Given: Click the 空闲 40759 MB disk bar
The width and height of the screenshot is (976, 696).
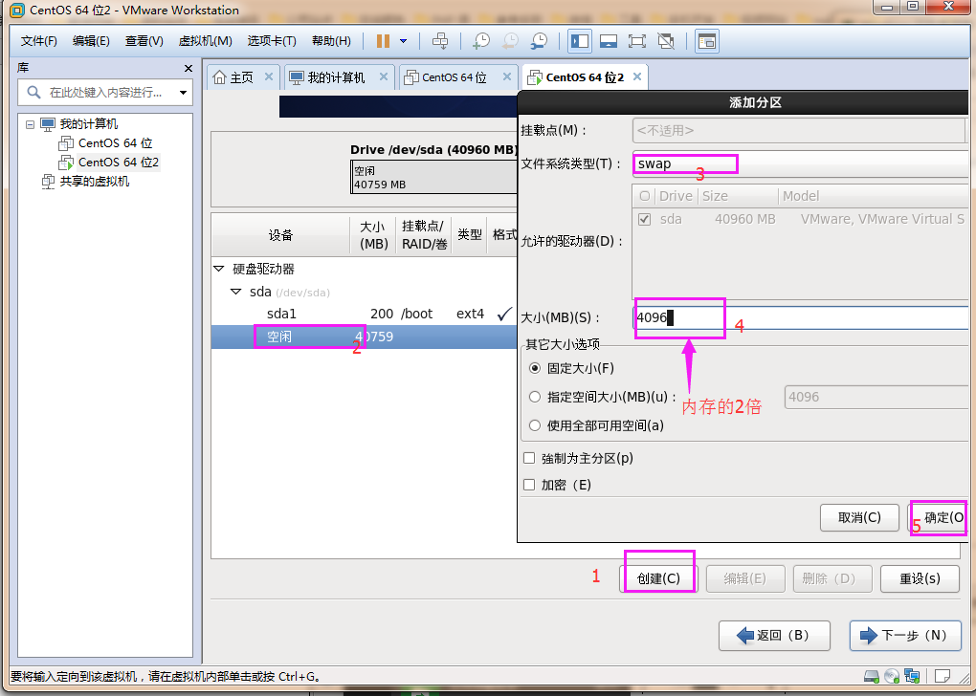Looking at the screenshot, I should point(434,177).
